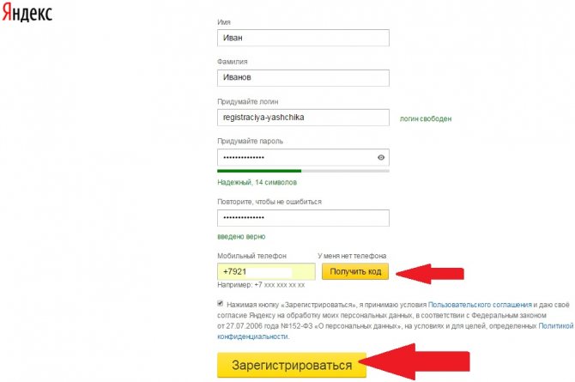The width and height of the screenshot is (575, 382).
Task: Focus the login field registraciya-yashchika
Action: (303, 118)
